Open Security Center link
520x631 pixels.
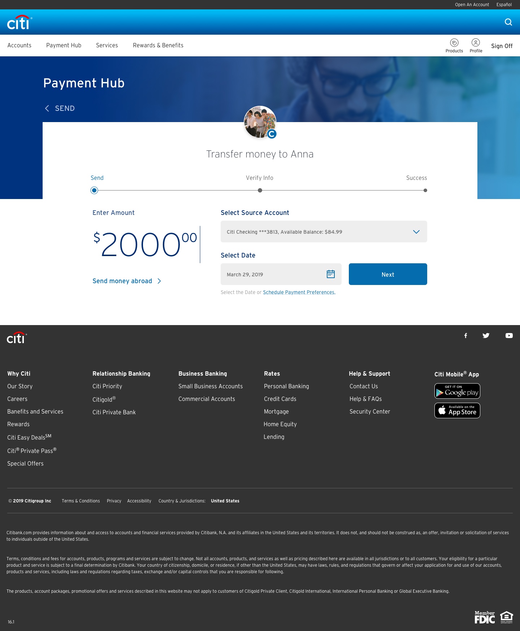pos(370,411)
